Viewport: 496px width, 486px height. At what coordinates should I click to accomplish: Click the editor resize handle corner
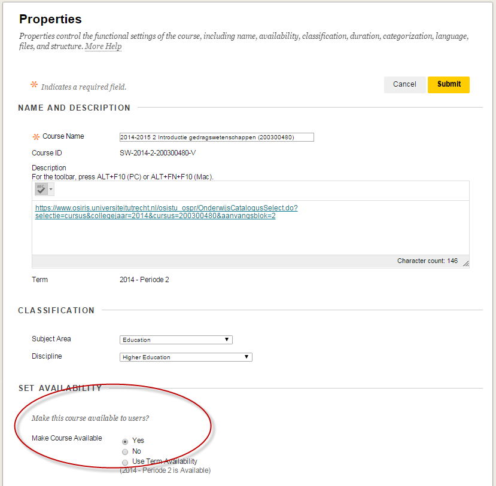[465, 264]
